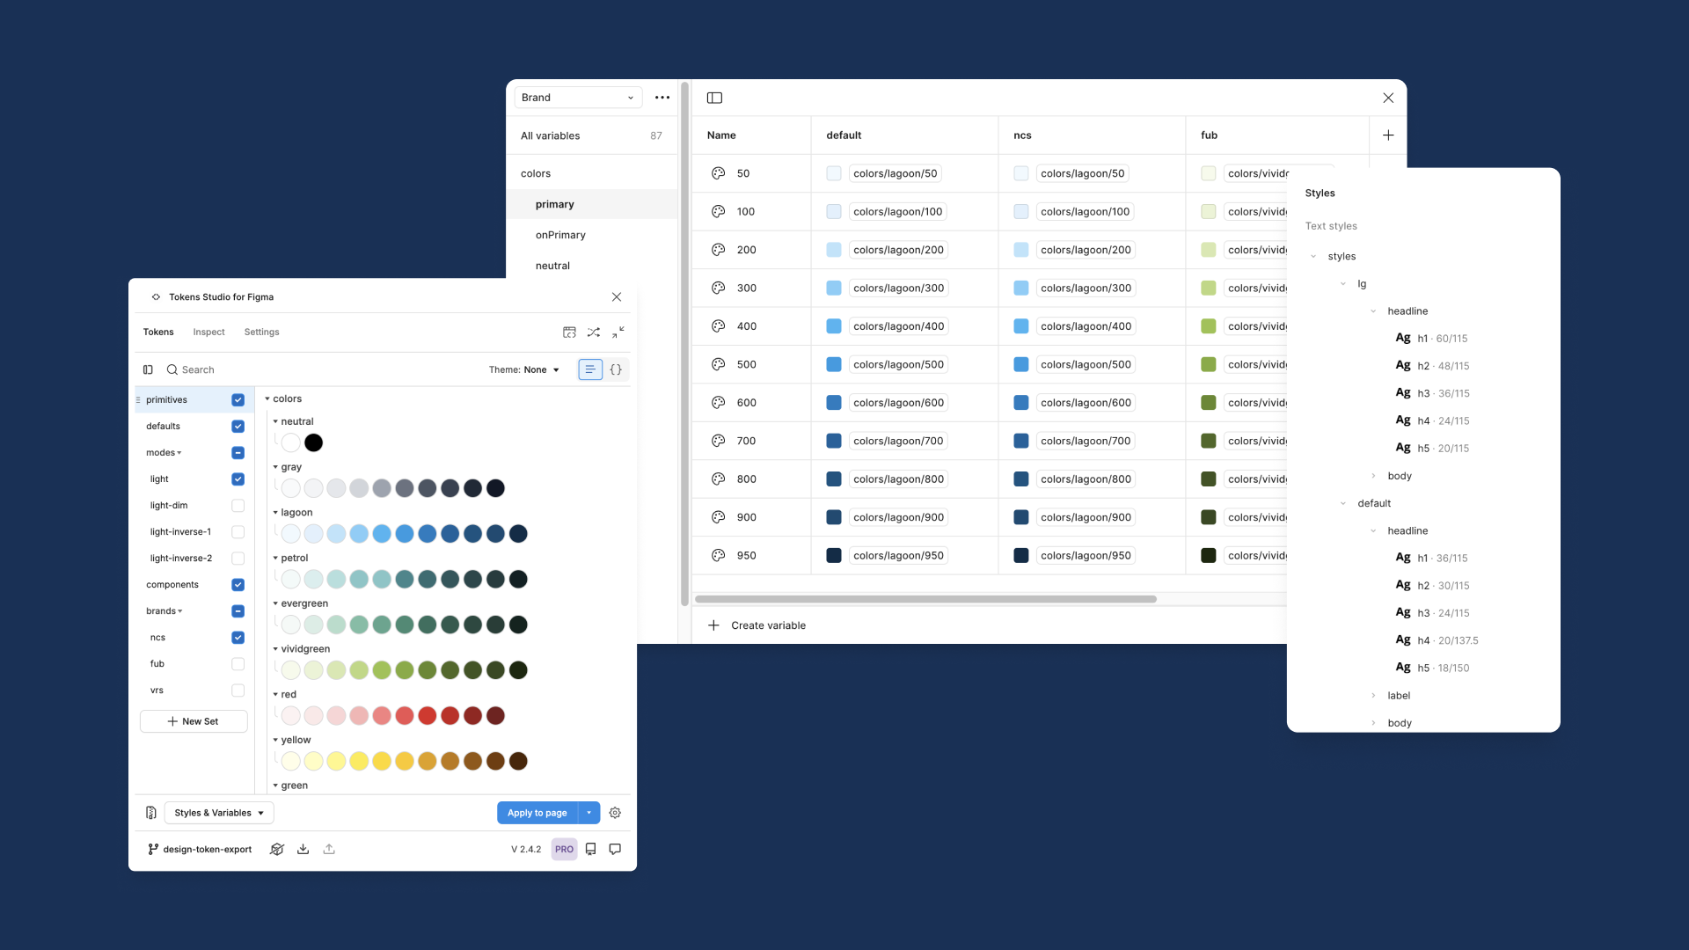The width and height of the screenshot is (1689, 950).
Task: Toggle the token sets sidebar icon
Action: [x=148, y=370]
